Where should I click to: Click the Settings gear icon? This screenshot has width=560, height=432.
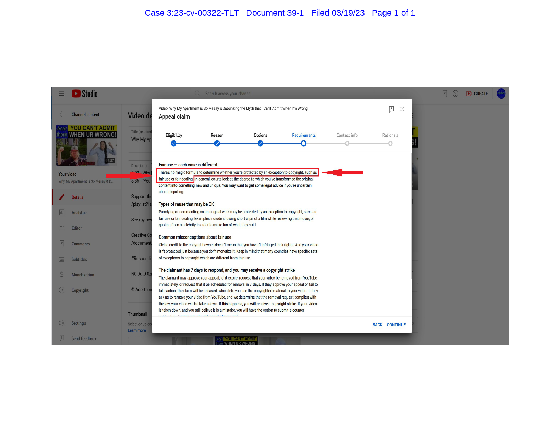[x=62, y=323]
